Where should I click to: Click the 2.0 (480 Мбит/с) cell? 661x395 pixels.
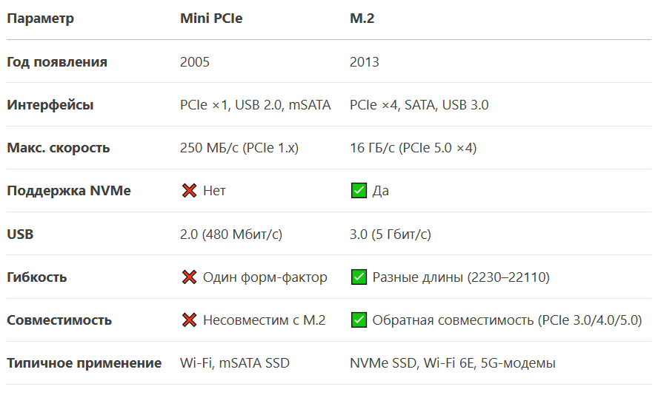(x=231, y=234)
